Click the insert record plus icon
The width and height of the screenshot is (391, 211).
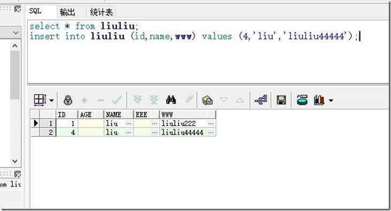point(85,100)
